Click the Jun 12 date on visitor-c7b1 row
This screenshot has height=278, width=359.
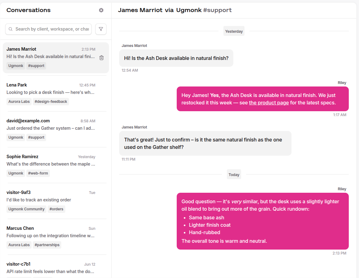pyautogui.click(x=89, y=264)
